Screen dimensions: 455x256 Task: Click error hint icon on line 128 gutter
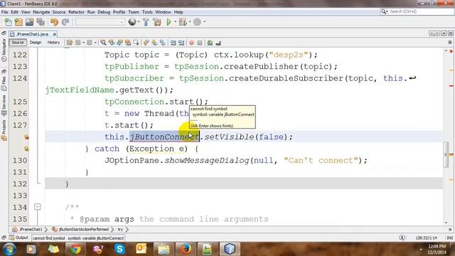26,137
